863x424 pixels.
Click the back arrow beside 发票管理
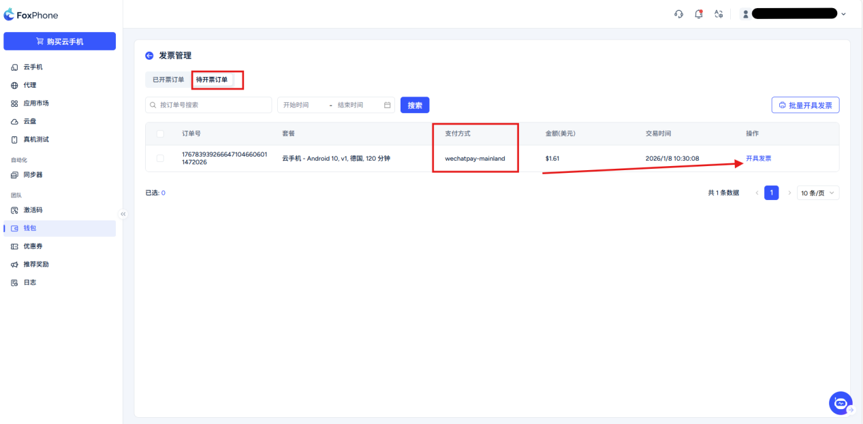149,56
